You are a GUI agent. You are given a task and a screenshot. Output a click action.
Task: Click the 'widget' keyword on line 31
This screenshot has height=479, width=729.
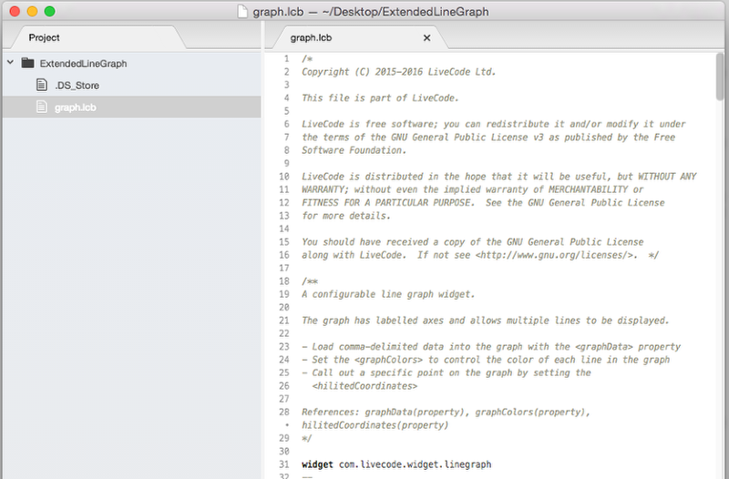coord(317,464)
